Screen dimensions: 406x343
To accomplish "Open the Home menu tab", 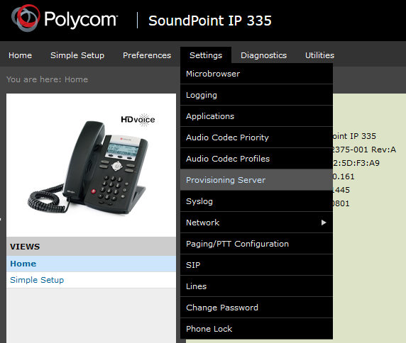I will click(x=20, y=55).
